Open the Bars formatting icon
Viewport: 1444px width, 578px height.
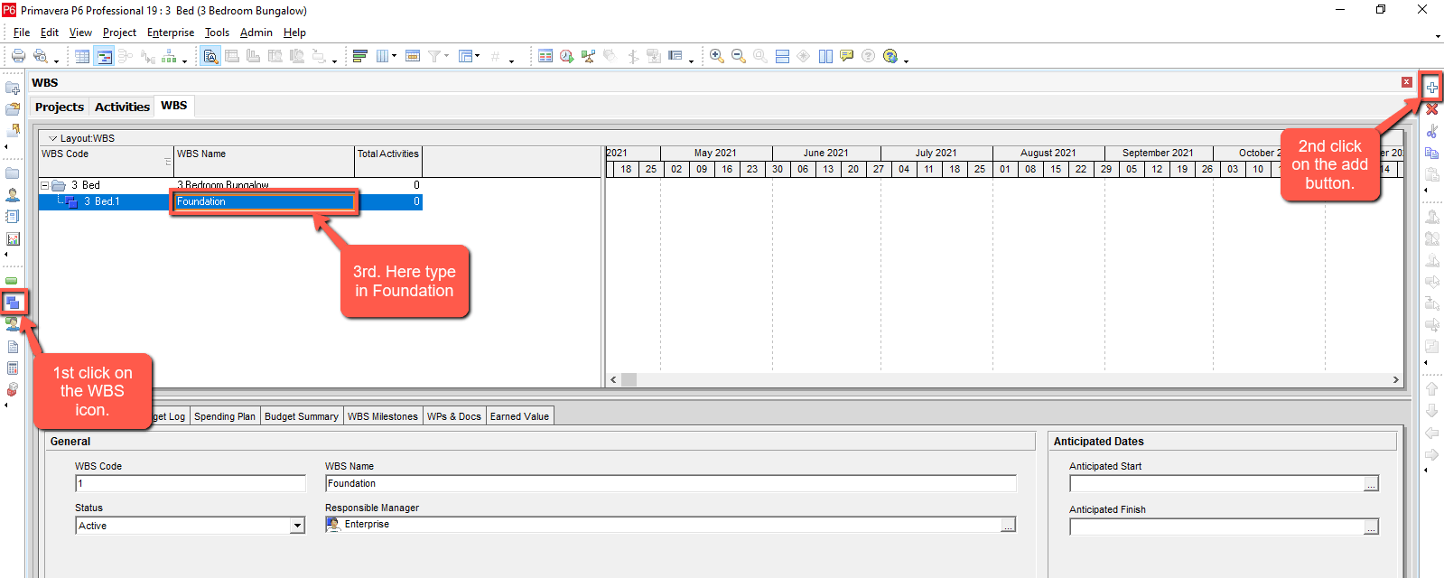[359, 56]
